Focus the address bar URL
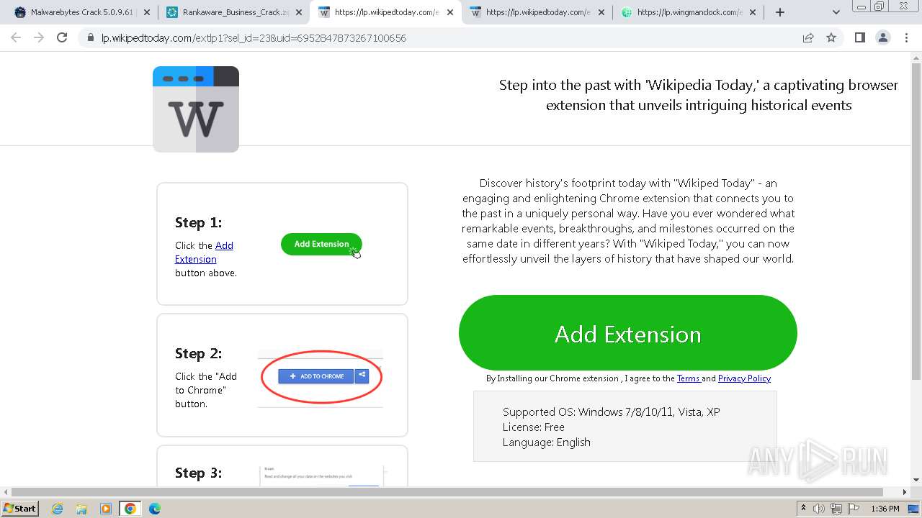Image resolution: width=922 pixels, height=518 pixels. tap(254, 38)
